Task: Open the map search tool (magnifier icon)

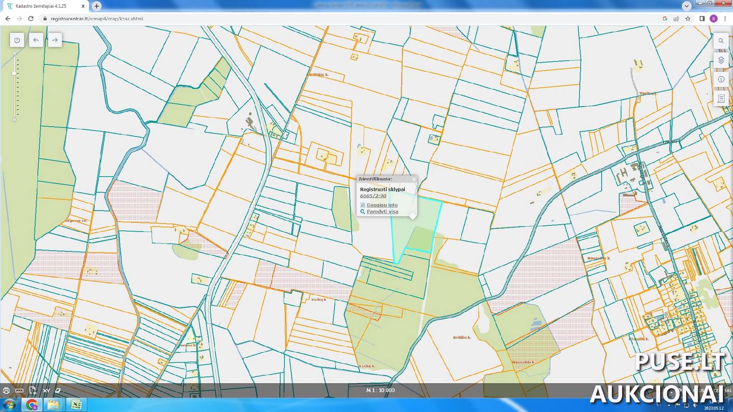Action: coord(721,41)
